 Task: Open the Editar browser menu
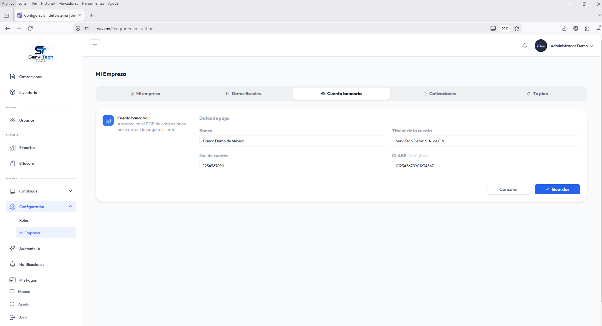coord(23,3)
